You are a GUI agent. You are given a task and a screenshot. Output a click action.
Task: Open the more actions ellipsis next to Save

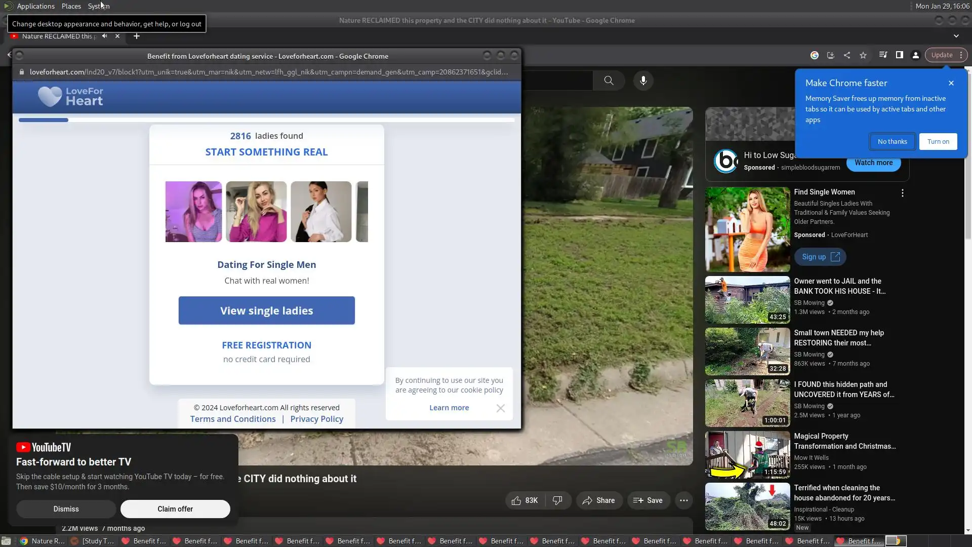[x=683, y=500]
